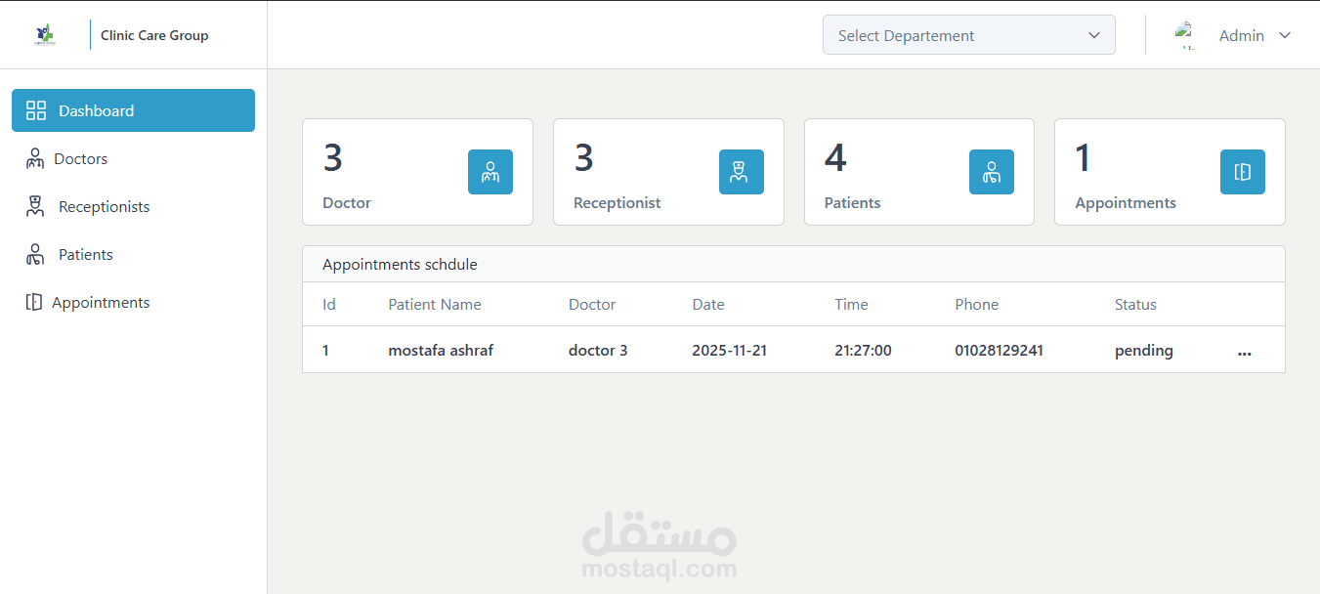Open the Select Departement dropdown

click(x=968, y=35)
